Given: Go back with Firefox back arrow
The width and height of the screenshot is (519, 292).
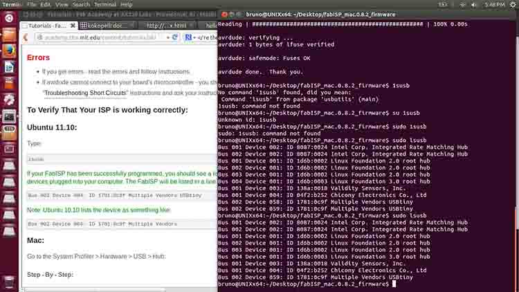Looking at the screenshot, I should click(26, 37).
